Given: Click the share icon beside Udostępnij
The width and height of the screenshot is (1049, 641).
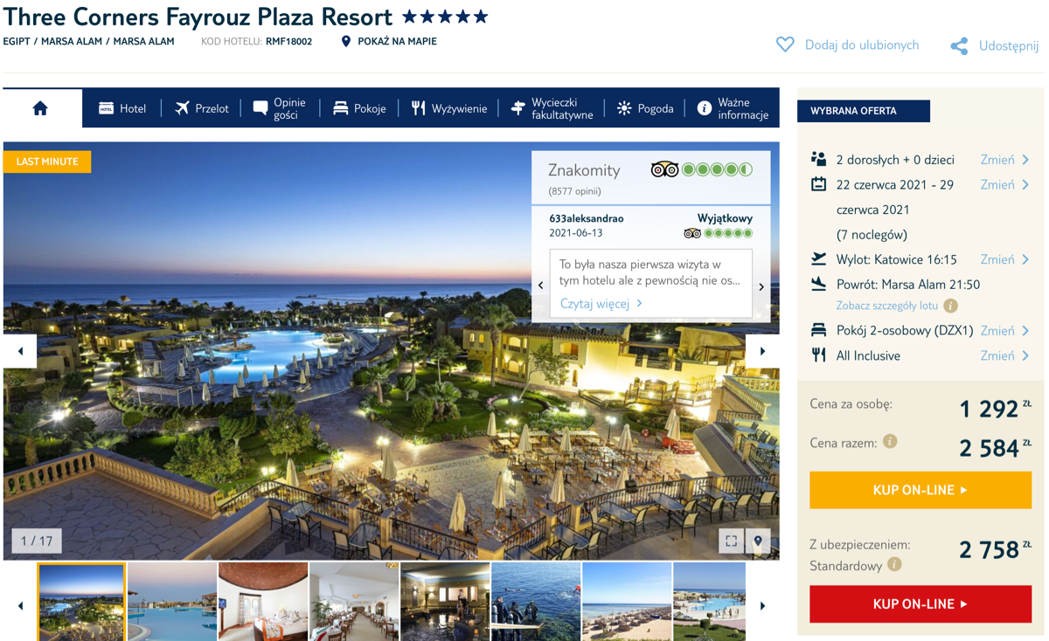Looking at the screenshot, I should pos(959,46).
